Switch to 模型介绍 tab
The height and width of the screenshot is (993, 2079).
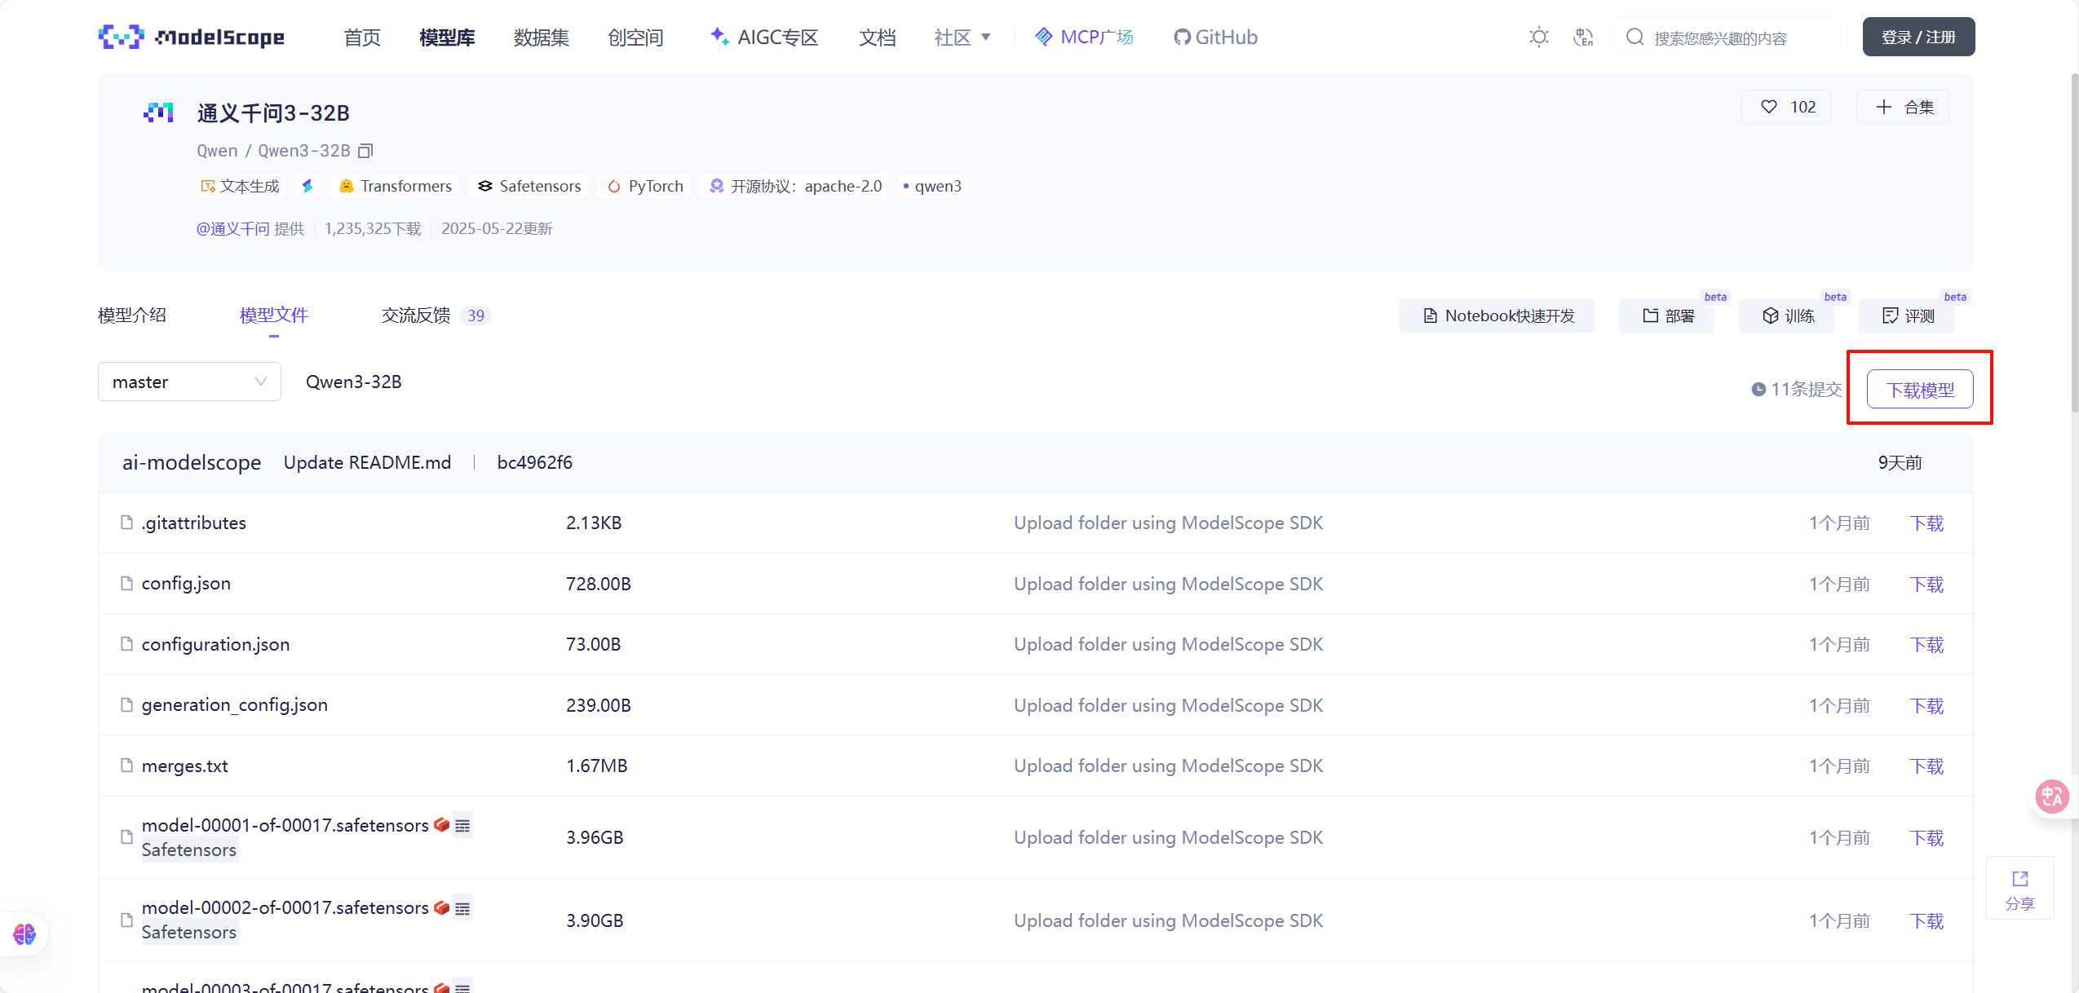point(132,316)
